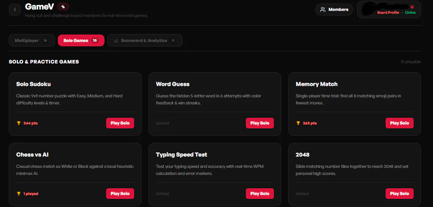Image resolution: width=433 pixels, height=207 pixels.
Task: Click the red status dot in profile box
Action: click(412, 7)
